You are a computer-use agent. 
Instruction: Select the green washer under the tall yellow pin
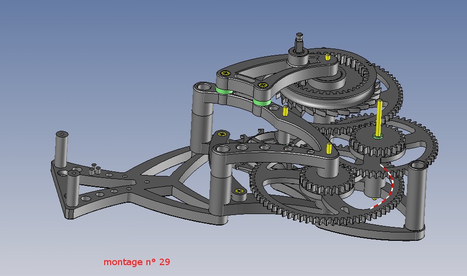pyautogui.click(x=378, y=136)
